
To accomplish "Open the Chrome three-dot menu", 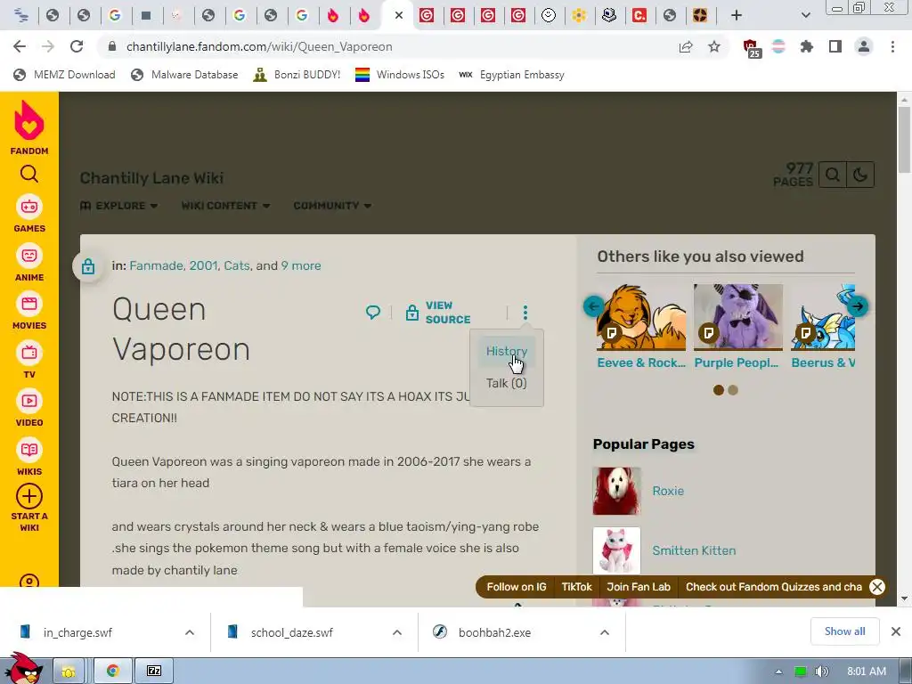I will [x=892, y=46].
